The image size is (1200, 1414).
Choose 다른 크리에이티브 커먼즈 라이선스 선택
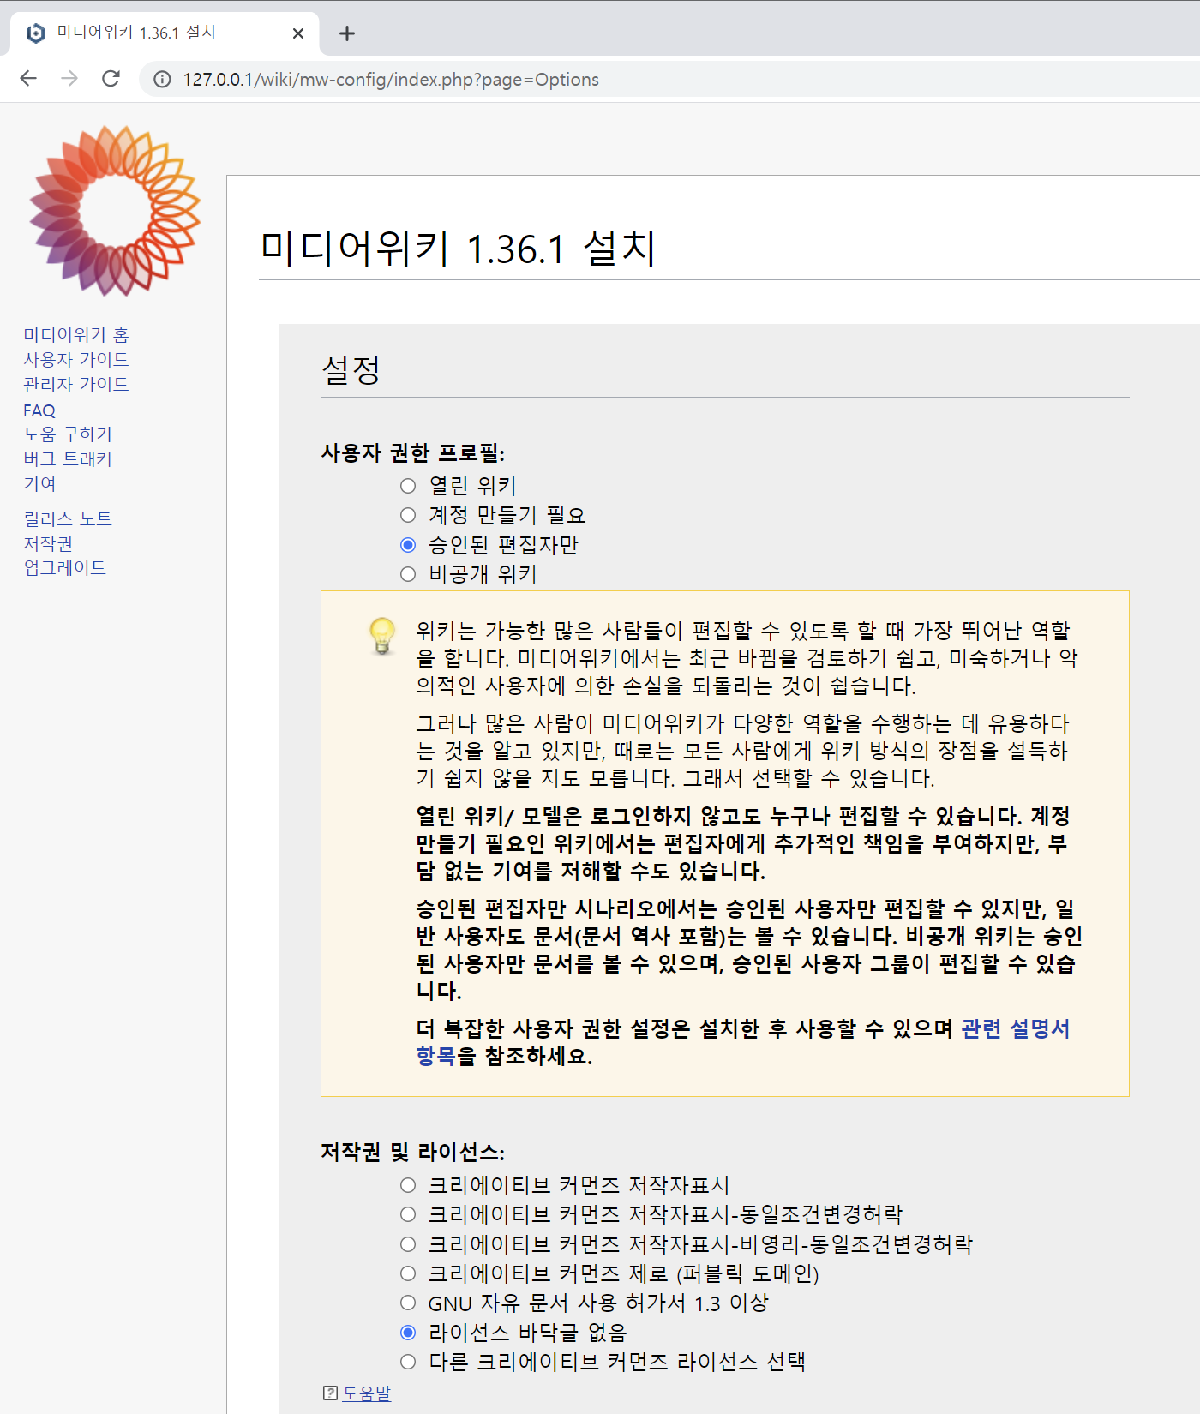(408, 1362)
